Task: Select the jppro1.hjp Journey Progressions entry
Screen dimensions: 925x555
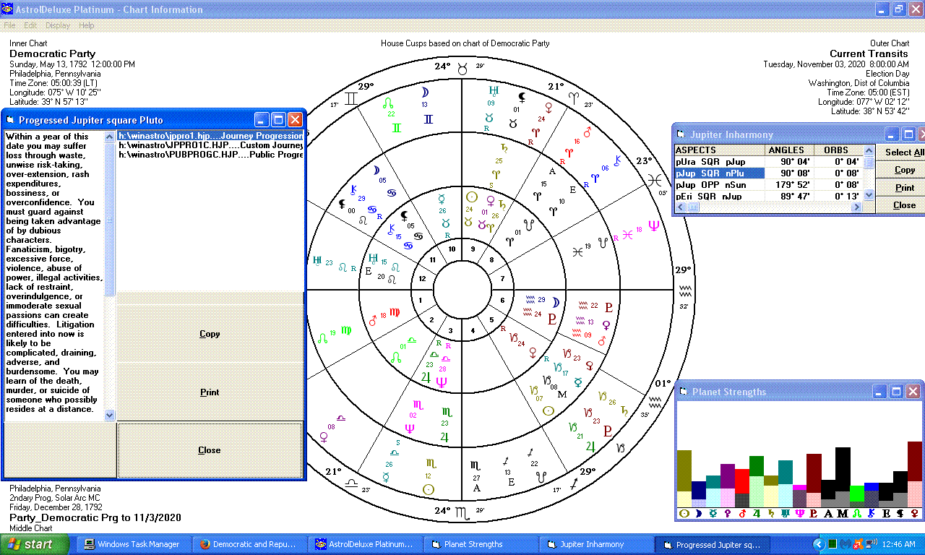Action: point(210,135)
